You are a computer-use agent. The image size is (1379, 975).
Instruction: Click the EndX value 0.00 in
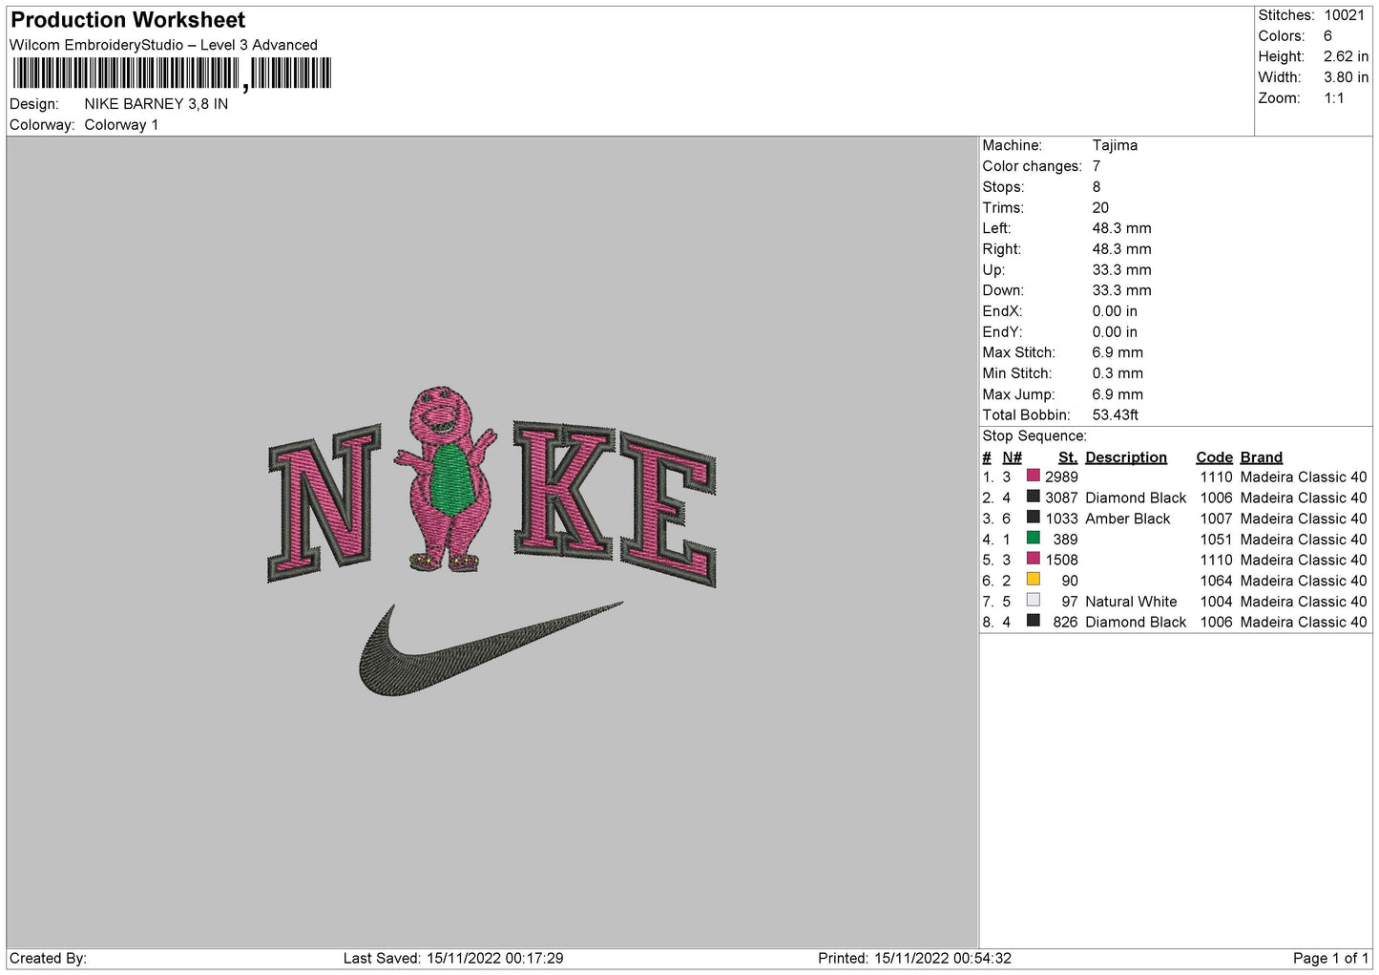point(1115,311)
